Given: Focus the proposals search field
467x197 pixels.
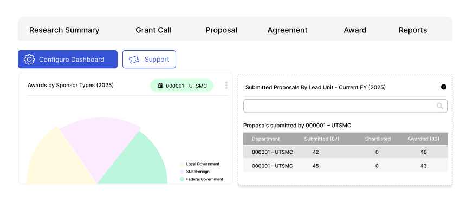Looking at the screenshot, I should [x=346, y=106].
